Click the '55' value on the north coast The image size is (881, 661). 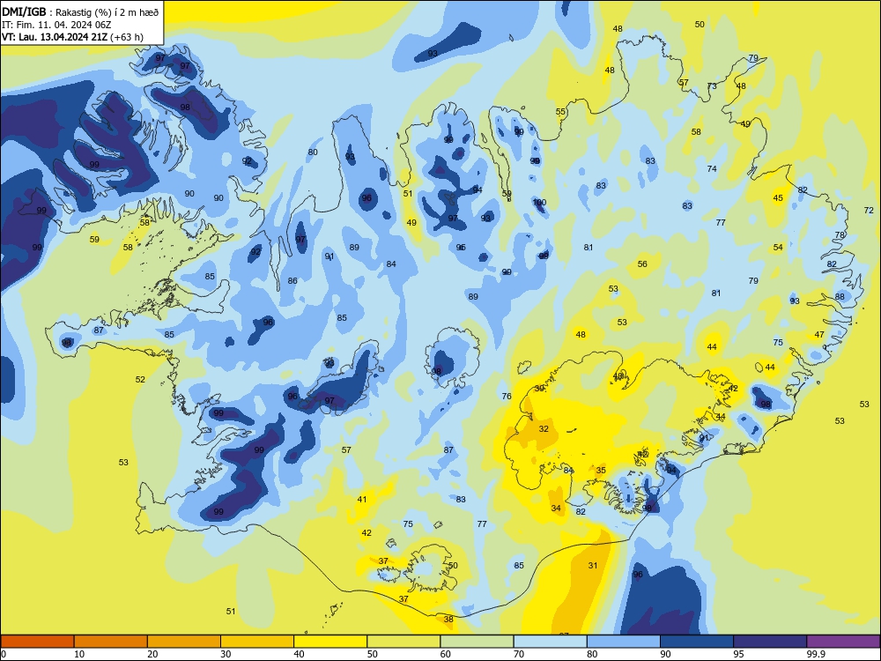560,111
